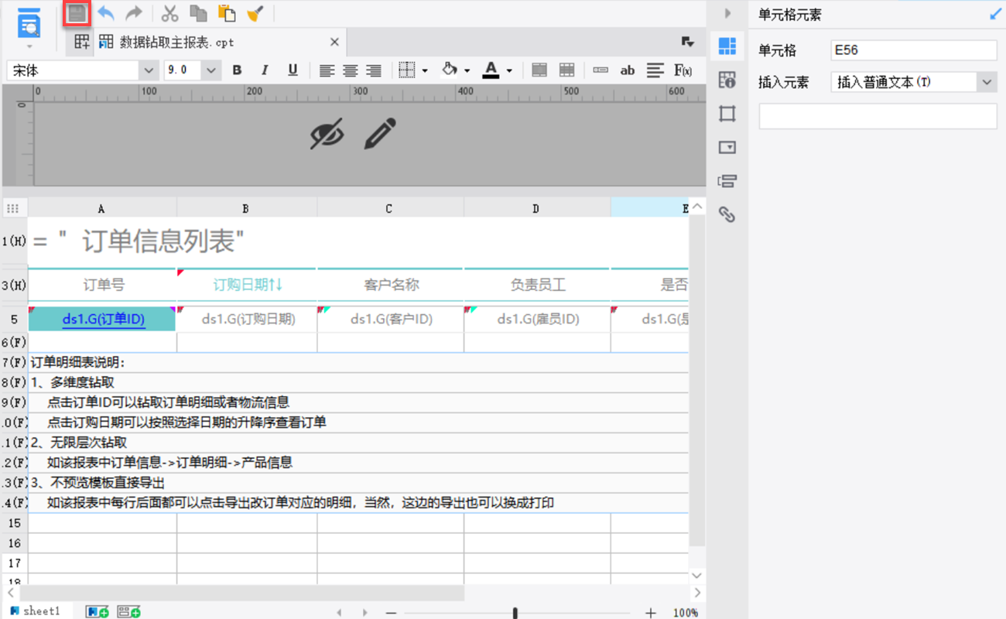Image resolution: width=1006 pixels, height=619 pixels.
Task: Zoom in with the plus button
Action: pyautogui.click(x=651, y=613)
